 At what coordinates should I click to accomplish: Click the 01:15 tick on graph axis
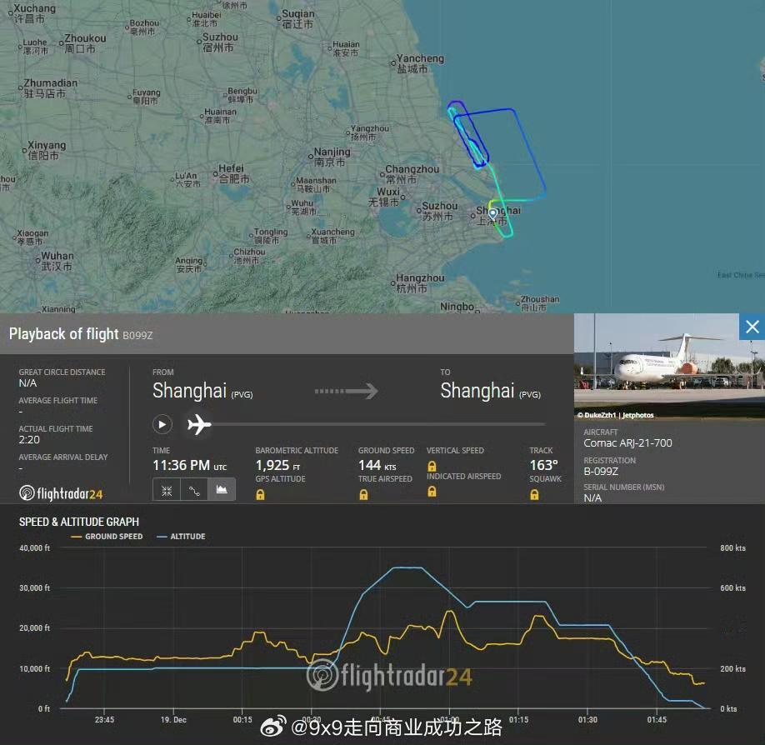pos(518,720)
